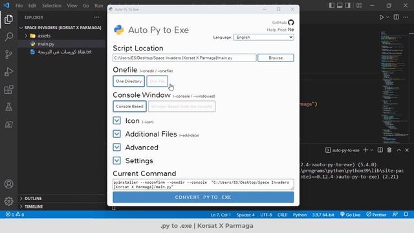Open the Run and Debug view icon
414x233 pixels.
8,72
